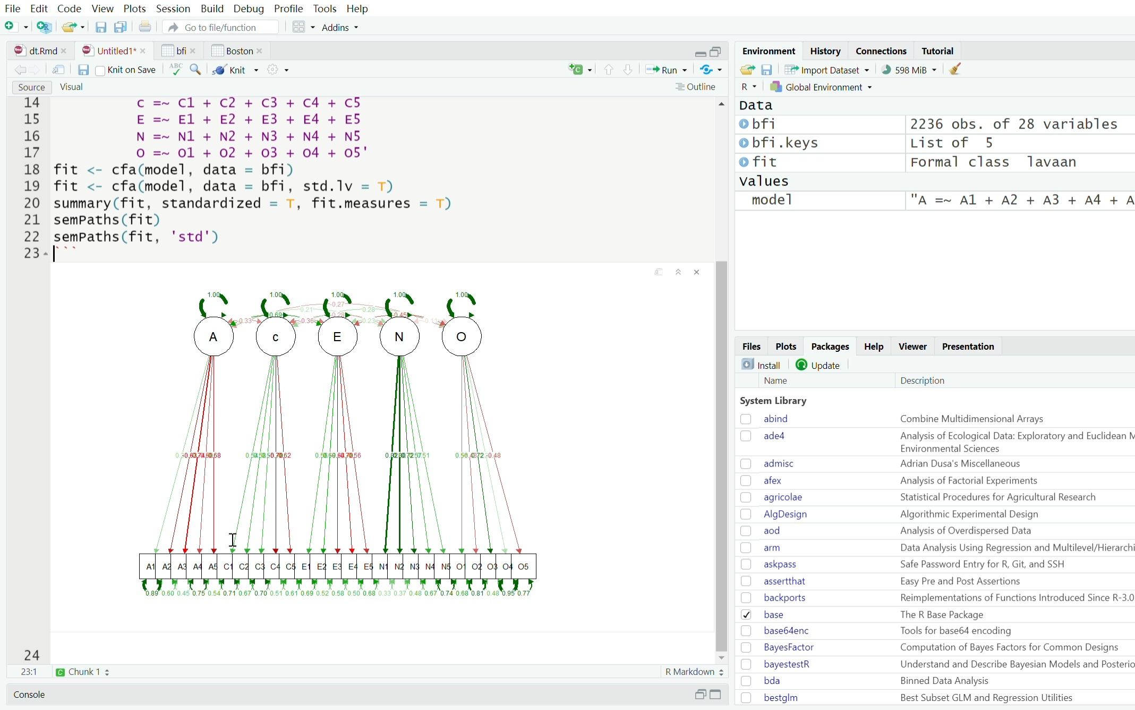Uncheck the base package checkbox
1135x710 pixels.
click(746, 615)
